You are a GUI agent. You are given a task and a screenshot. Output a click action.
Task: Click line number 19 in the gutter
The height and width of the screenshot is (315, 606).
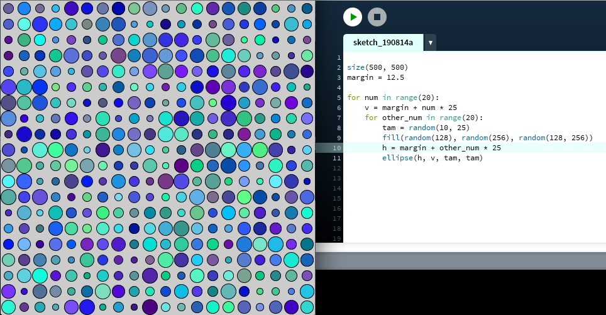338,238
